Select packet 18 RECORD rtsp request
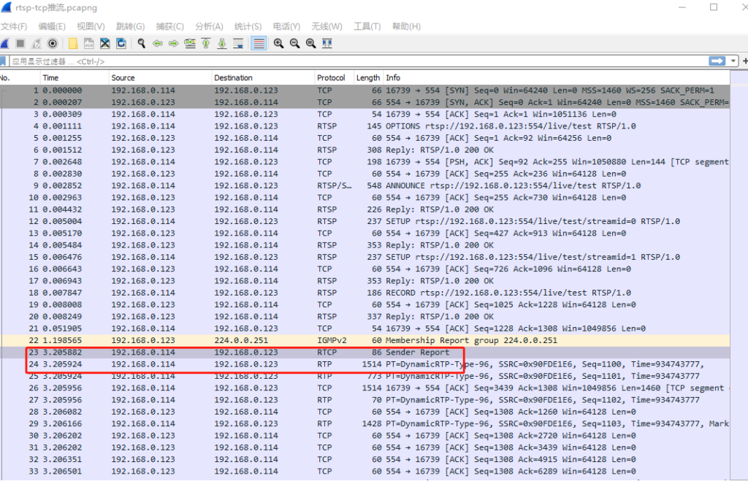This screenshot has width=748, height=481. click(x=365, y=293)
